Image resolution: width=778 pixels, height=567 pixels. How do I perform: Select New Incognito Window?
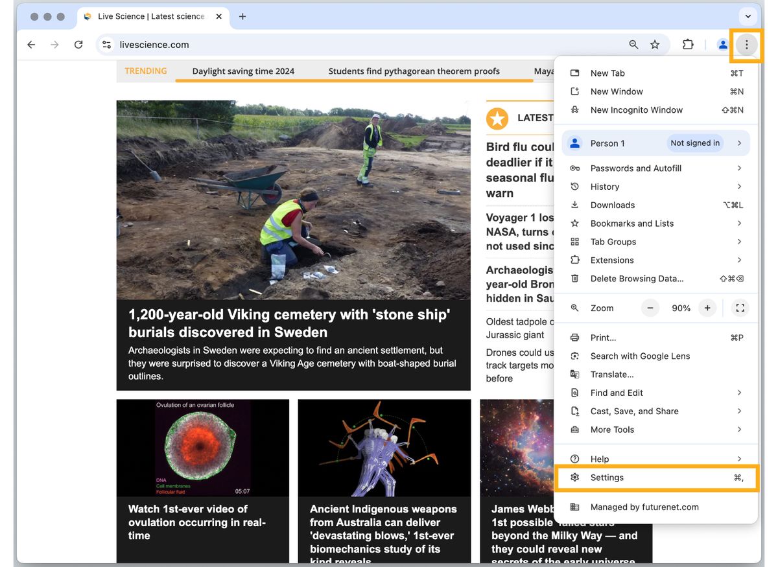636,110
